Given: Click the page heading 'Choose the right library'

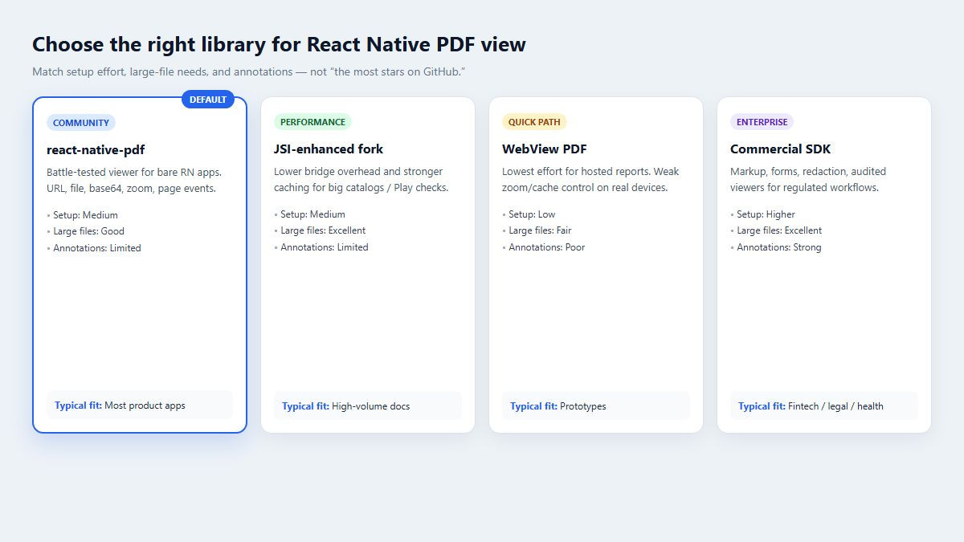Looking at the screenshot, I should [279, 44].
